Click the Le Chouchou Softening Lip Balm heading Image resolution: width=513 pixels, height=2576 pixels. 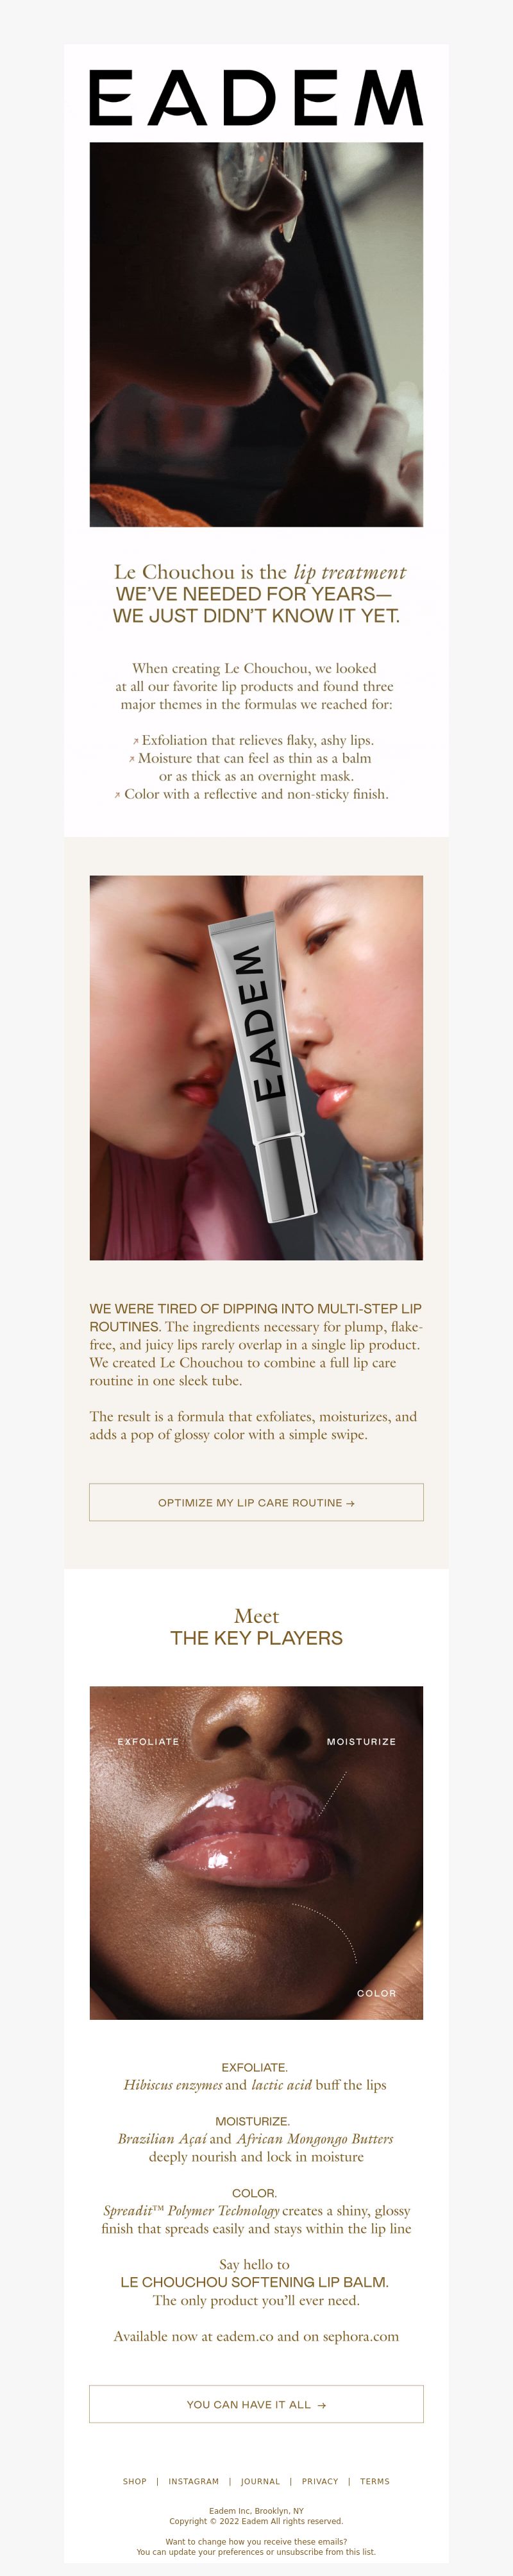click(x=254, y=2281)
